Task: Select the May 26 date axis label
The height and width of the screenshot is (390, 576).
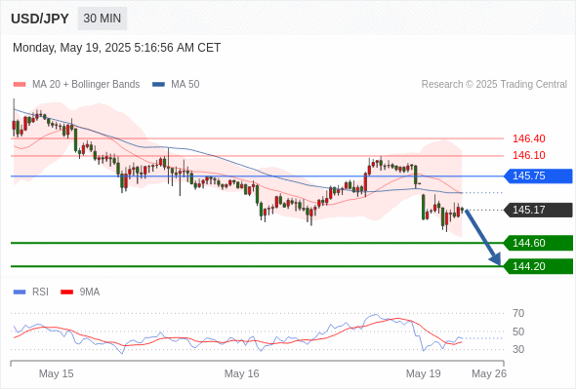Action: point(489,373)
